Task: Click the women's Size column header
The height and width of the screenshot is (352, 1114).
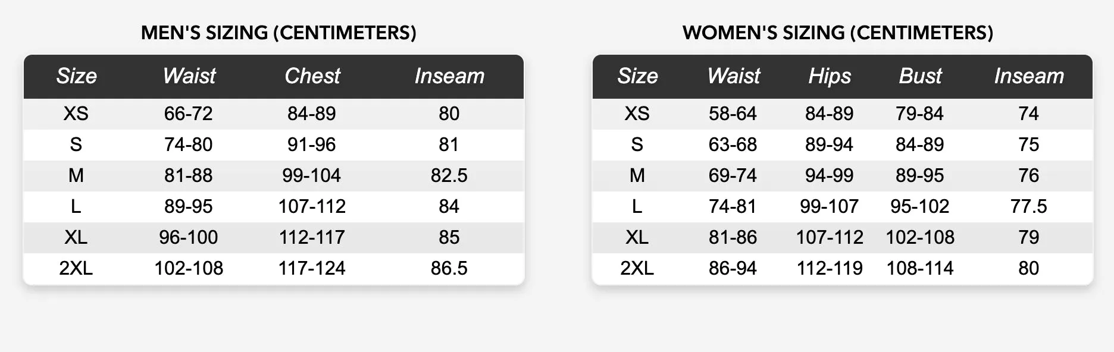Action: point(637,76)
